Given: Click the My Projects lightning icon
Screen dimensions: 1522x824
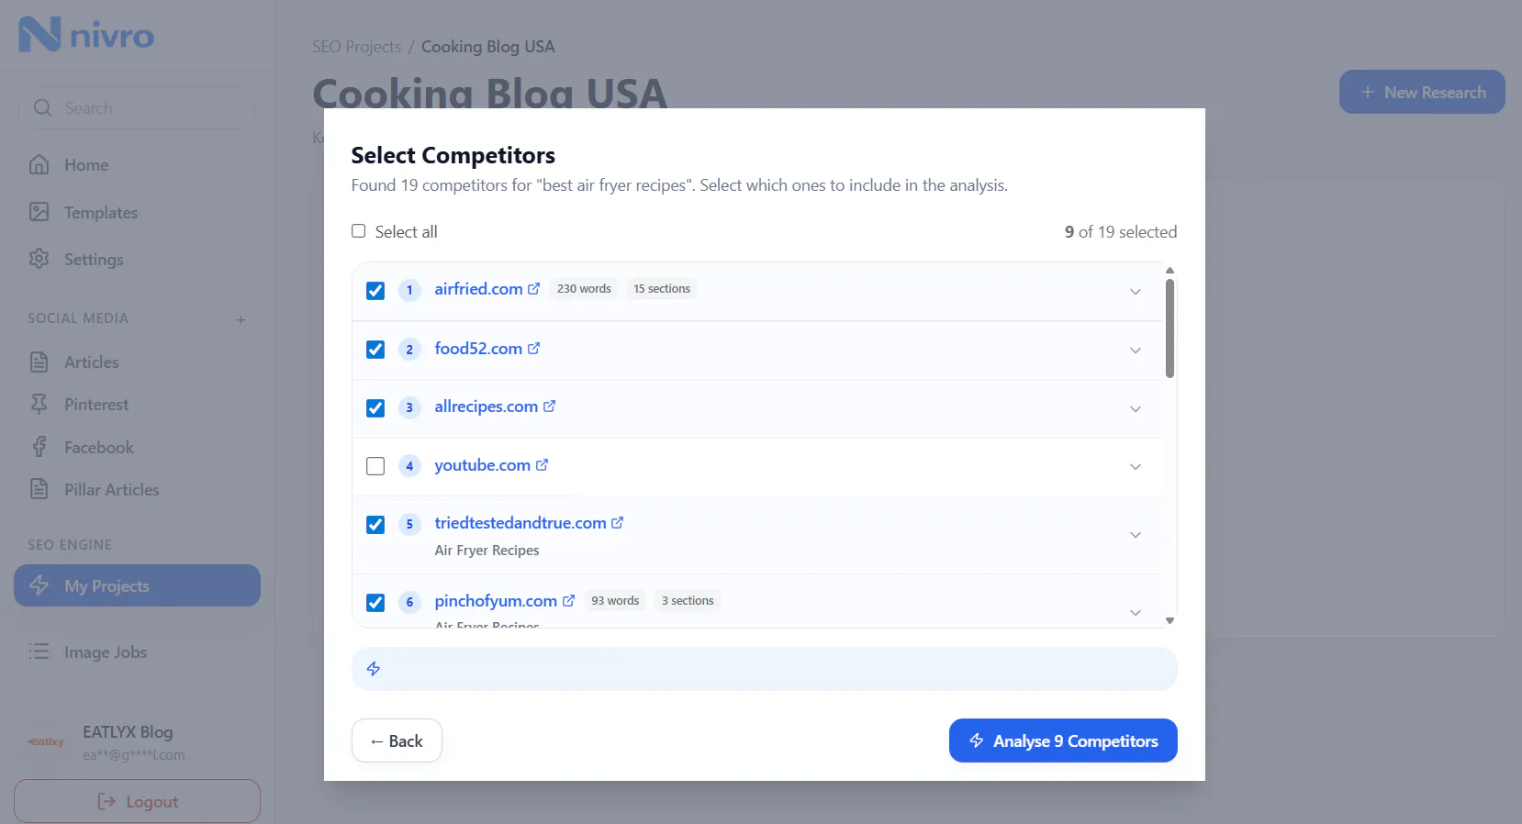Looking at the screenshot, I should (39, 585).
